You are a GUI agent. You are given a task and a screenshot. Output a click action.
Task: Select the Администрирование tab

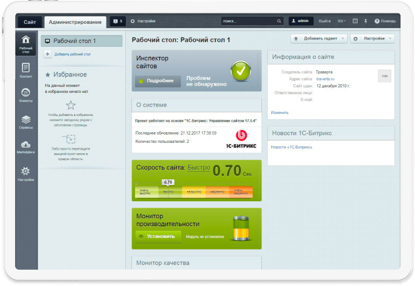(x=75, y=22)
